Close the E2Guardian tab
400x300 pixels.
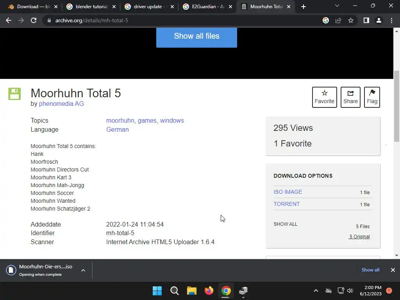(x=230, y=7)
